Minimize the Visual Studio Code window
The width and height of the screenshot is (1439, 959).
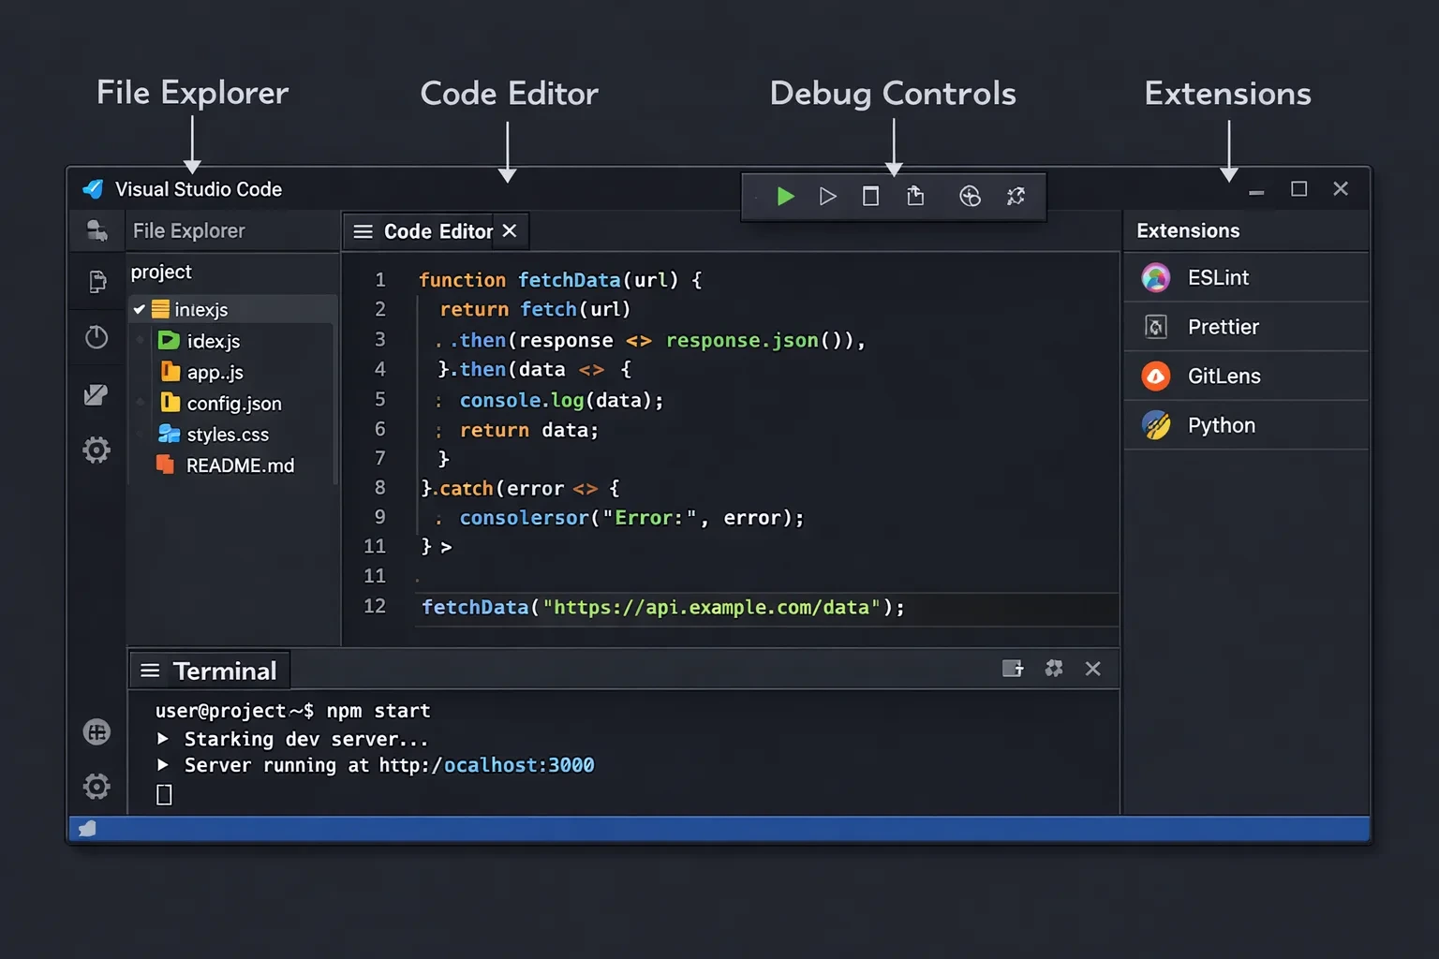[x=1256, y=191]
